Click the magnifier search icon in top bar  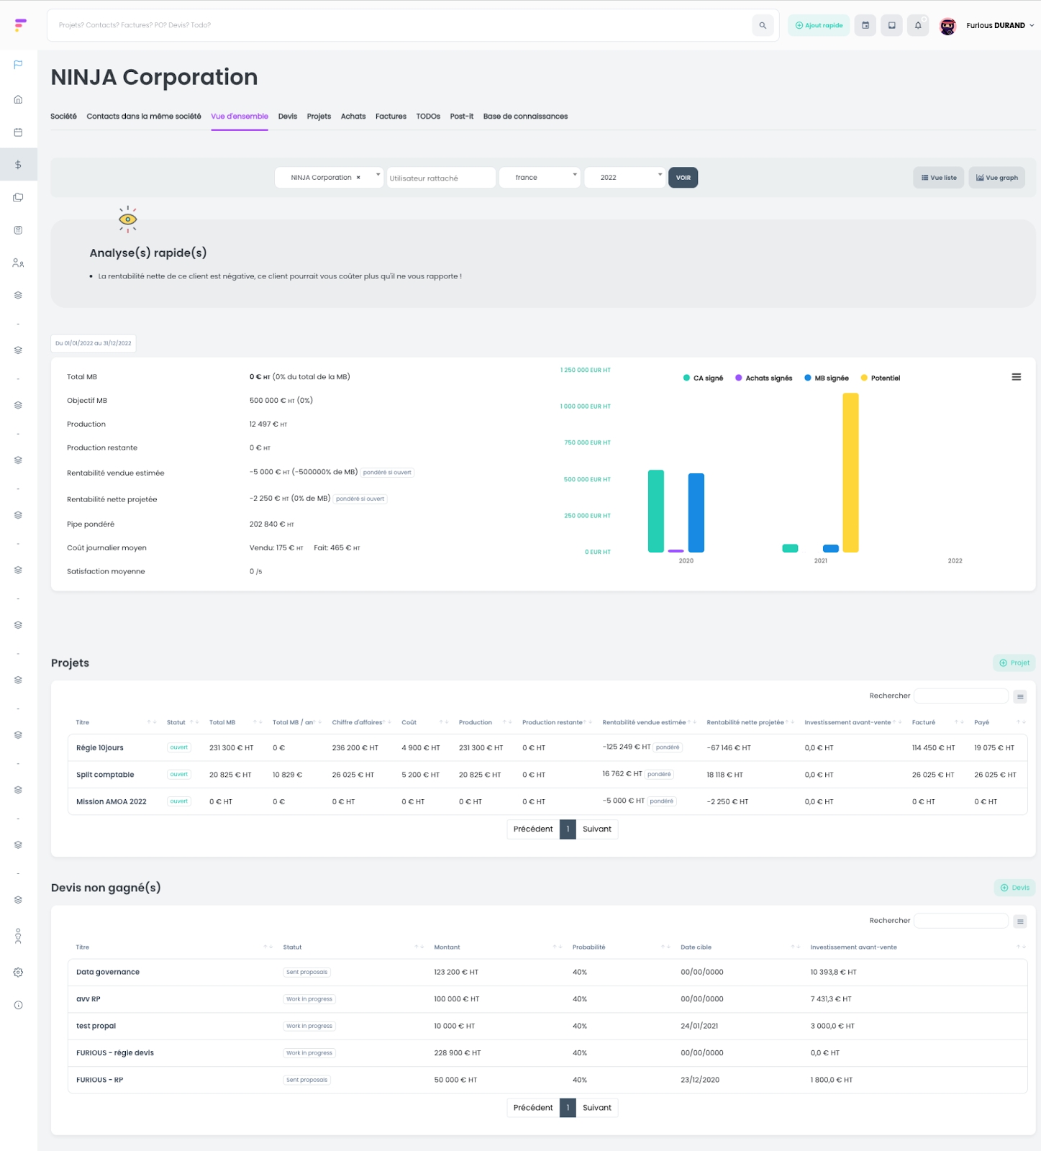point(763,25)
